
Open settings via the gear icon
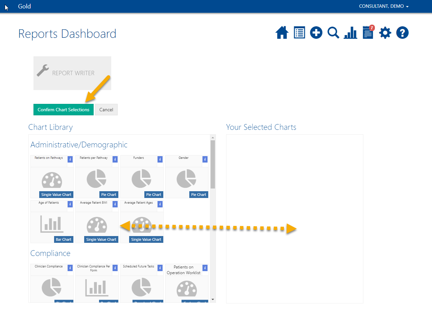[x=385, y=33]
